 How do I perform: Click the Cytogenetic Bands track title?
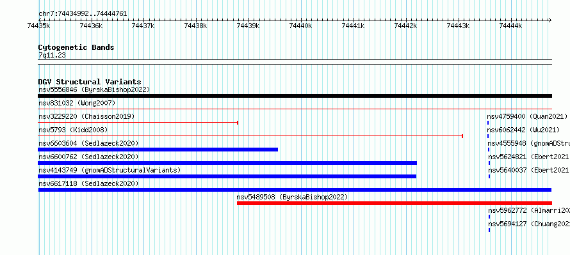(76, 47)
